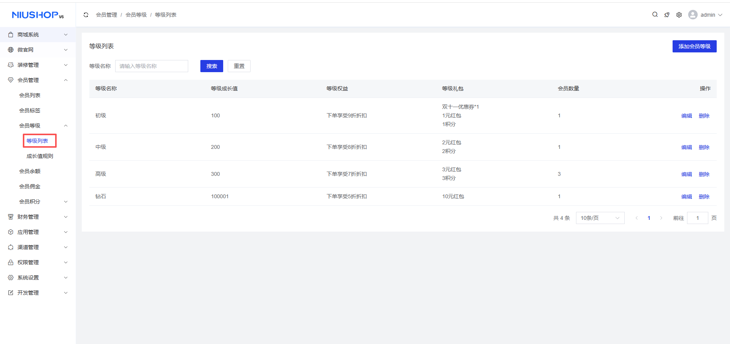Click 编辑 for the 钻石 level row
Image resolution: width=730 pixels, height=344 pixels.
coord(686,197)
